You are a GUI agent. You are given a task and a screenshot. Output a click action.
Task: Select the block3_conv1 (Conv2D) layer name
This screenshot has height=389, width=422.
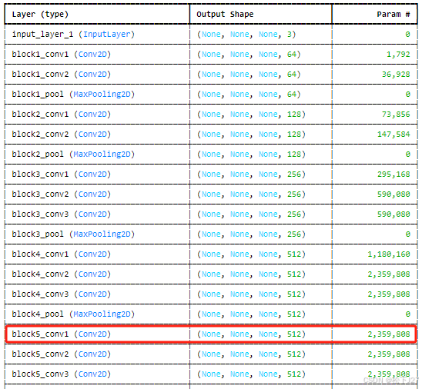tap(62, 175)
